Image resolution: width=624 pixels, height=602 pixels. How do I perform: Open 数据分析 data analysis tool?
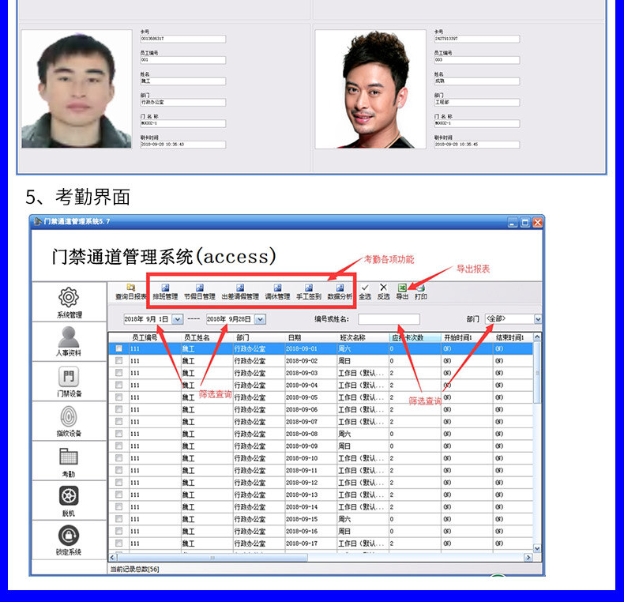coord(340,292)
